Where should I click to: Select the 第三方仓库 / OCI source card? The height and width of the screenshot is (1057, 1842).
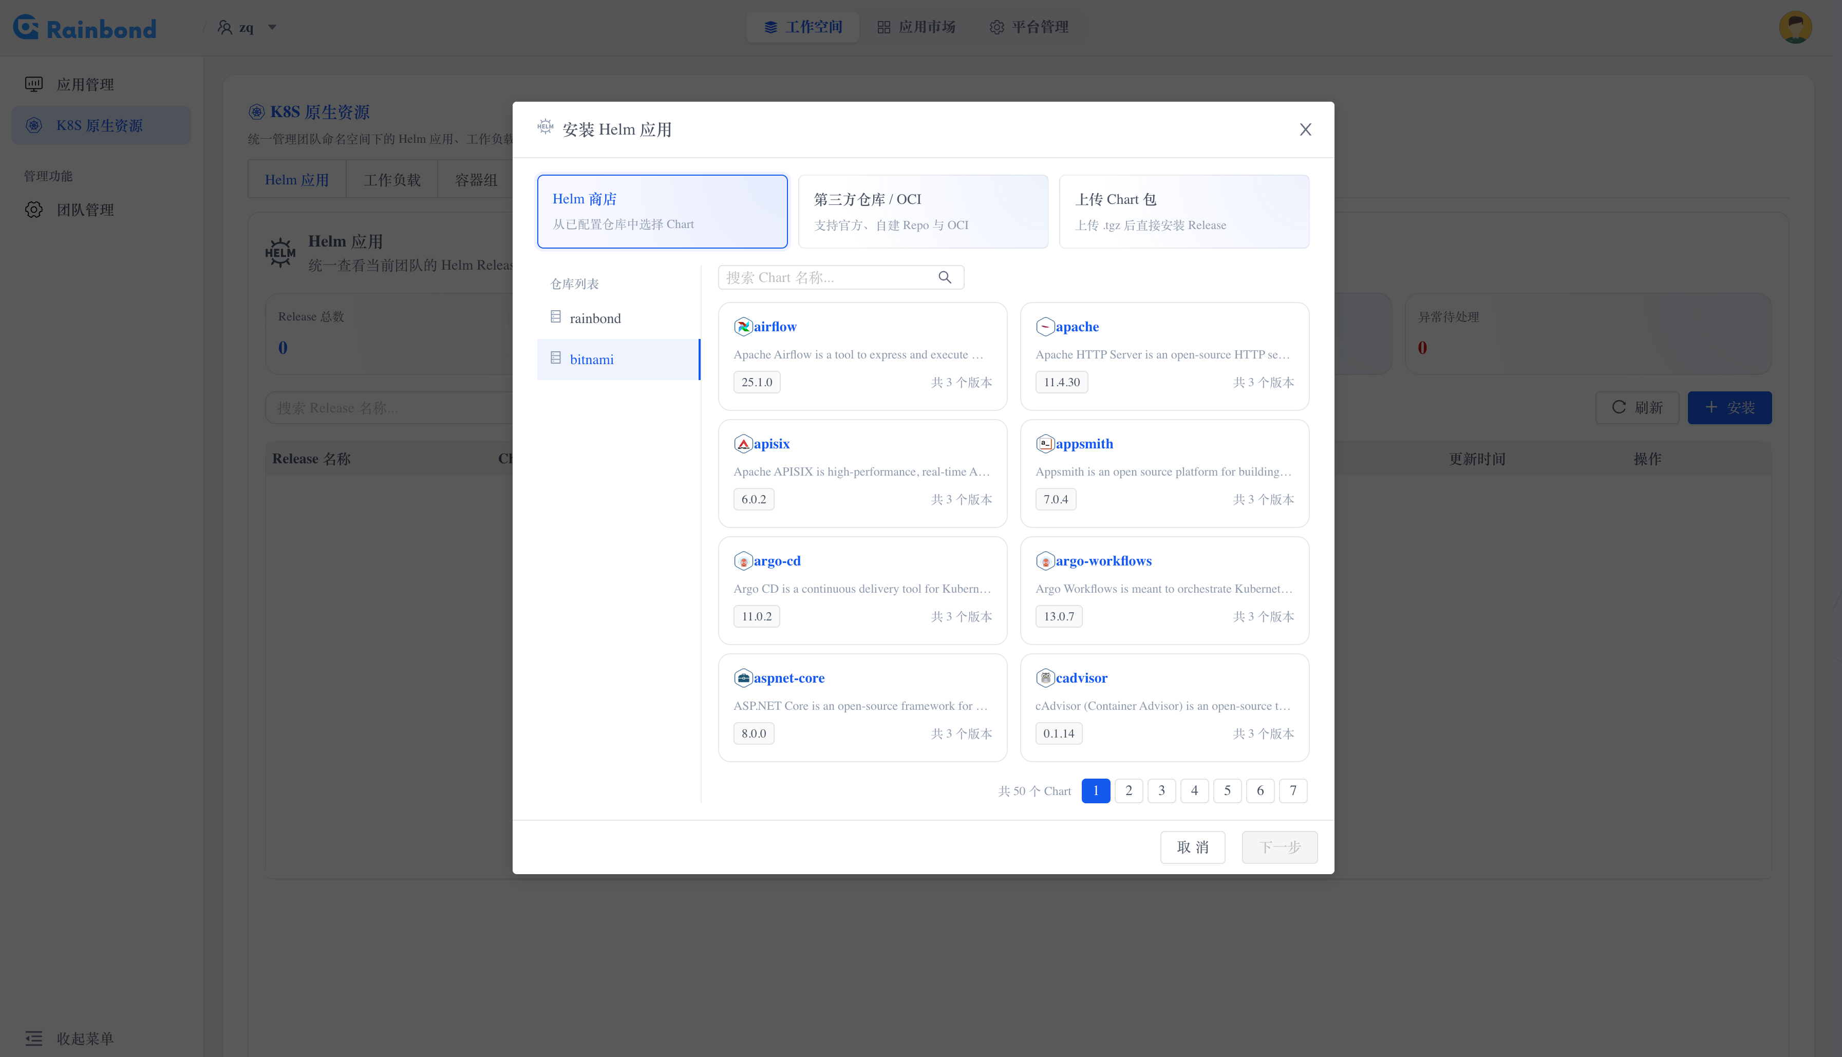[x=923, y=211]
